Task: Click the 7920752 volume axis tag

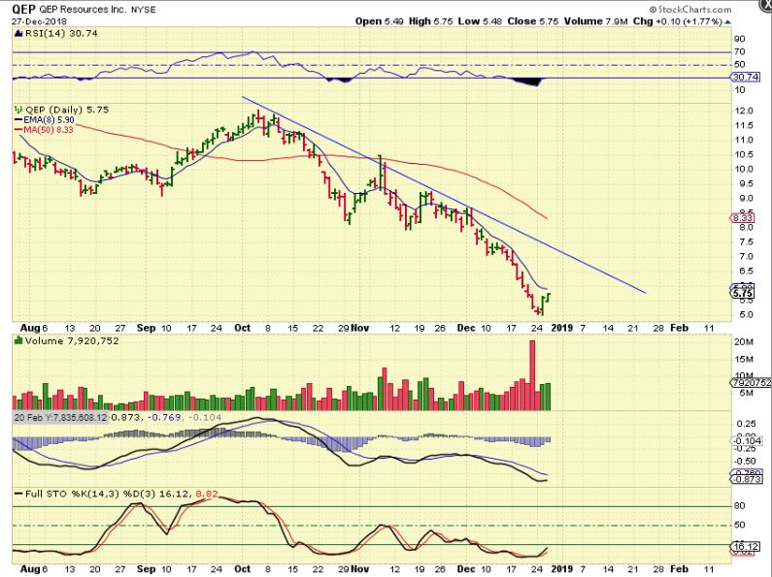Action: pyautogui.click(x=751, y=382)
